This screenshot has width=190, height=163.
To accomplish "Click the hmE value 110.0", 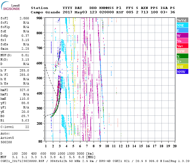I will [x=24, y=99].
